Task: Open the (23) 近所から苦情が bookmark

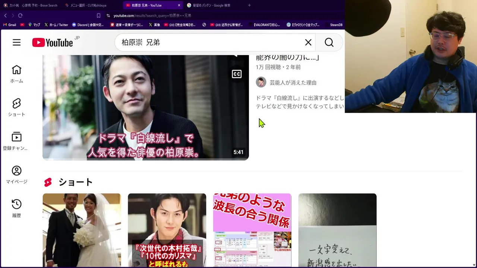Action: (x=227, y=25)
